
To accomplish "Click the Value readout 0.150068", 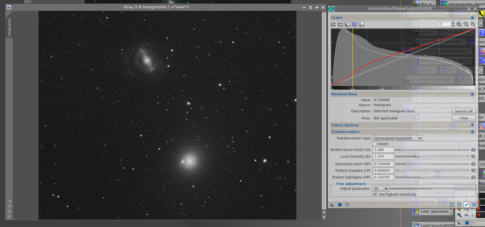I will [381, 100].
